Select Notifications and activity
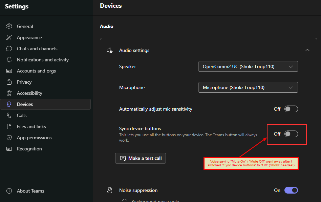Viewport: 321px width, 202px height. point(45,60)
